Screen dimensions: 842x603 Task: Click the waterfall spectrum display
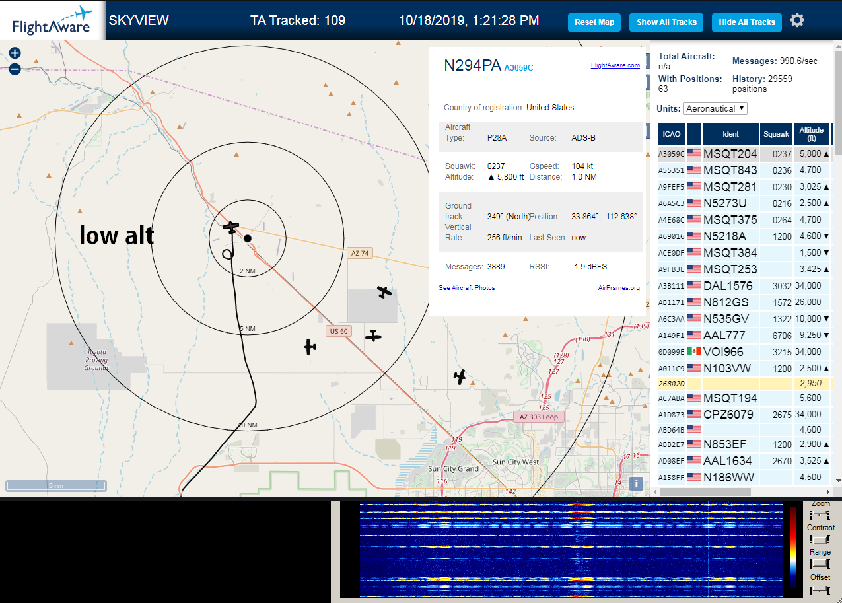coord(571,550)
